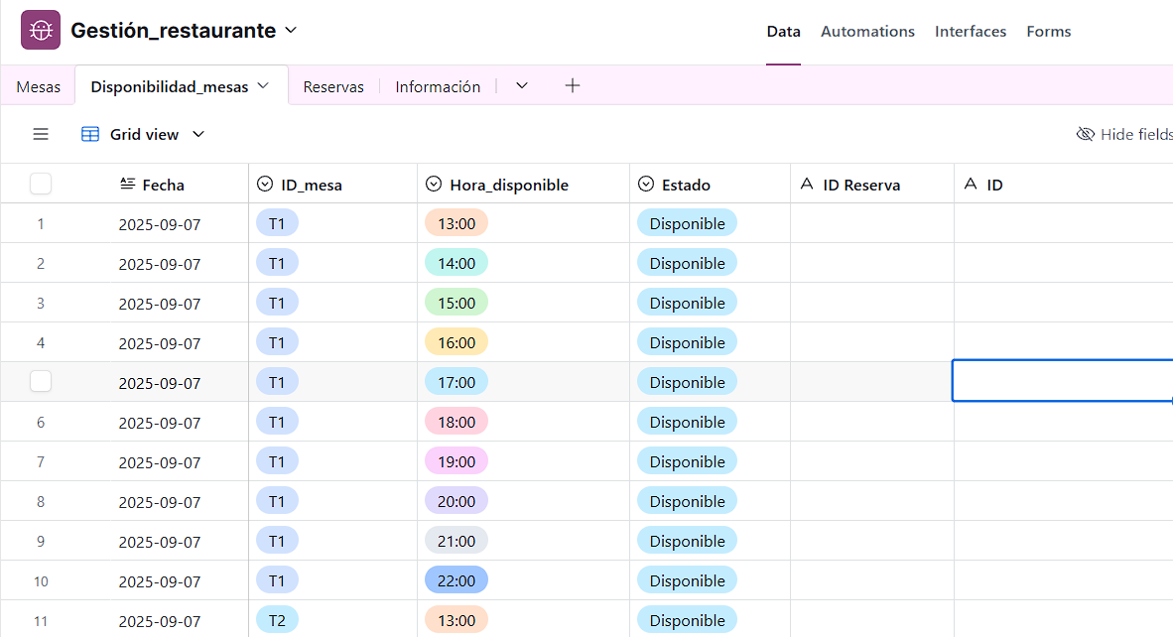This screenshot has height=637, width=1173.
Task: Open the Automations tab
Action: click(x=867, y=32)
